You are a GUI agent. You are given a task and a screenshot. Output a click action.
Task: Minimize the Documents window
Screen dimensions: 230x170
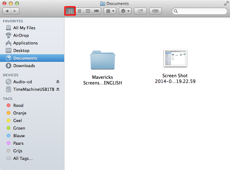[11, 3]
